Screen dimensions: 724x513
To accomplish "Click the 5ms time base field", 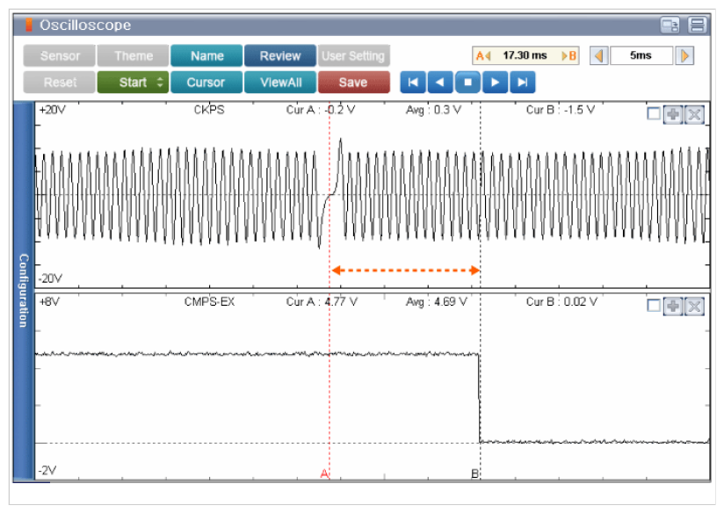I will [641, 56].
